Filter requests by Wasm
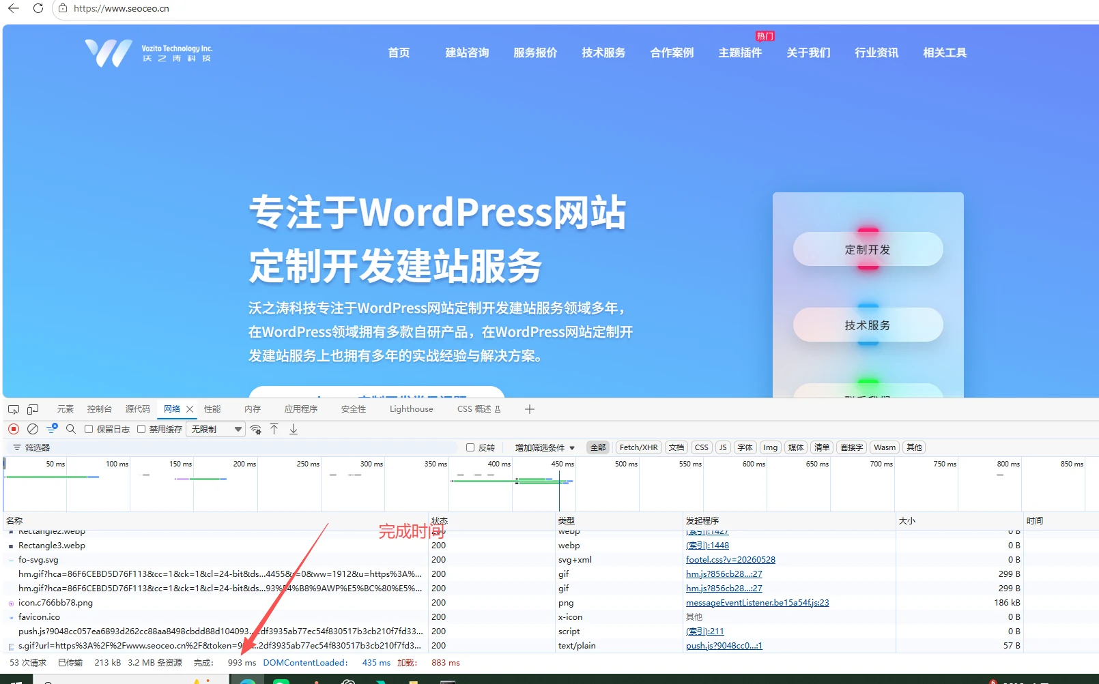The height and width of the screenshot is (684, 1099). [885, 447]
